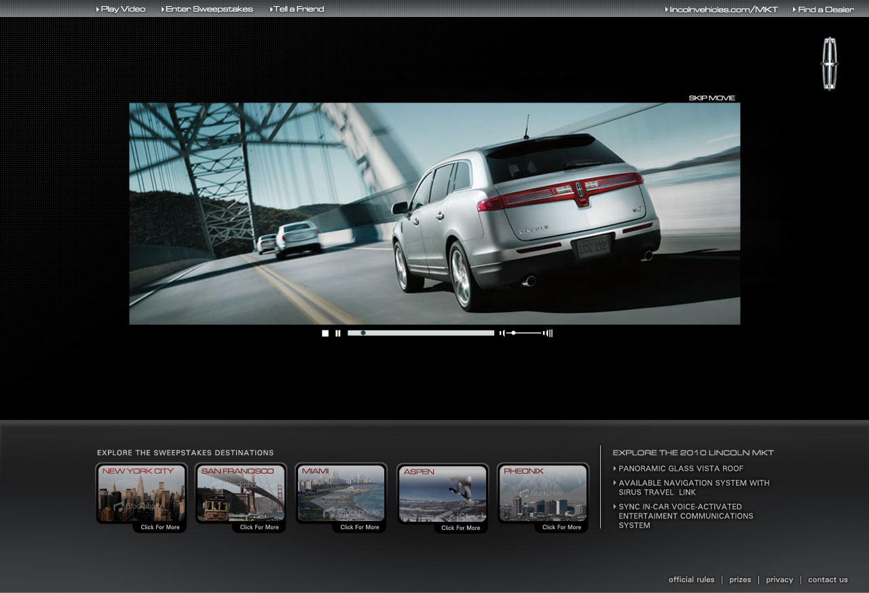Select the Miami destination thumbnail
This screenshot has width=869, height=593.
[341, 493]
